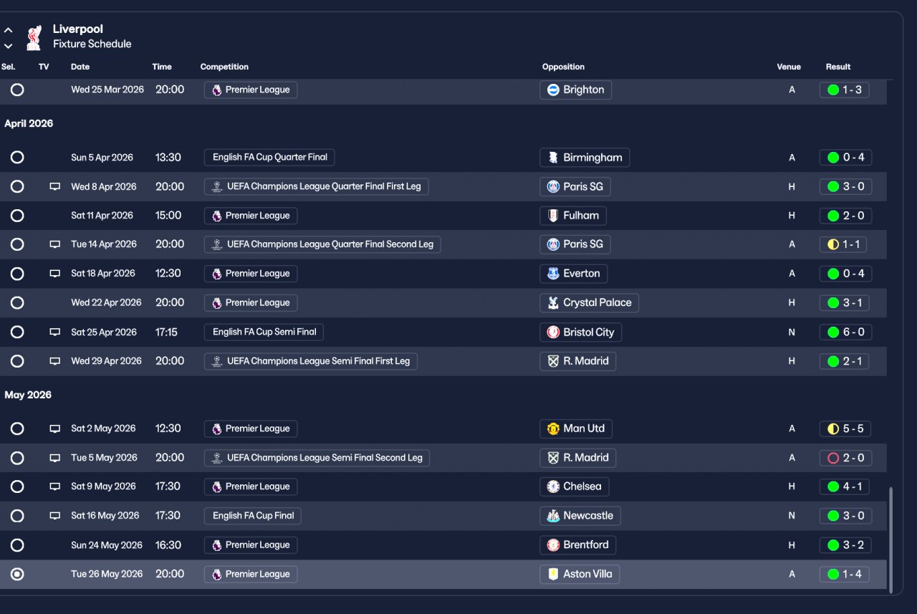
Task: Click the Brighton club badge
Action: click(553, 90)
